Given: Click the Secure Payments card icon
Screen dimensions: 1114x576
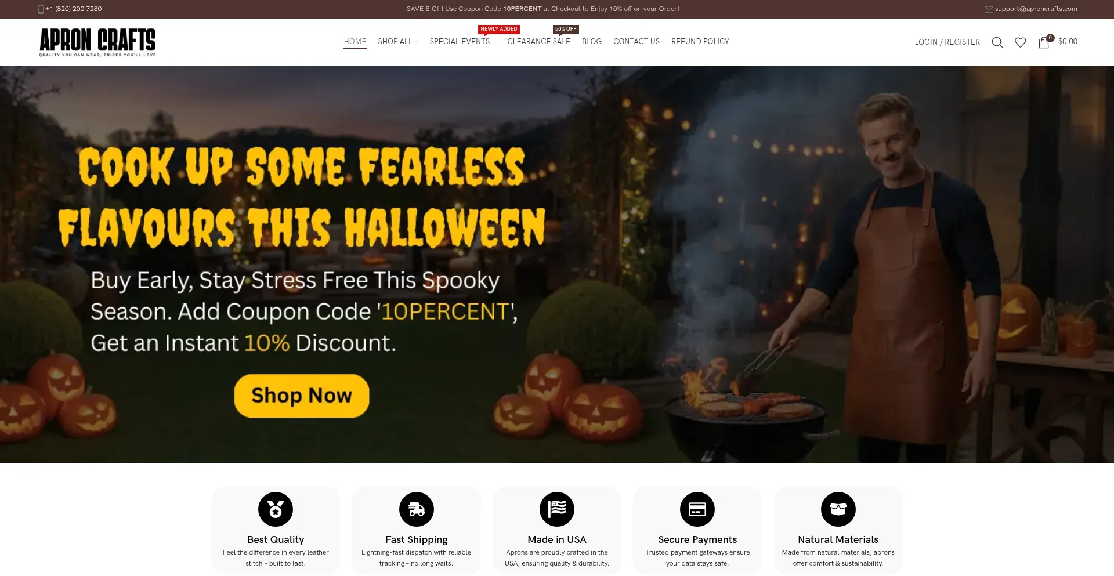Looking at the screenshot, I should pos(697,509).
